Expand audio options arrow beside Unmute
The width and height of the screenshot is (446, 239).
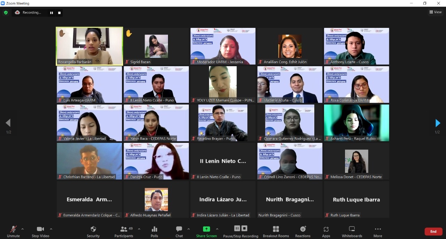coord(23,229)
